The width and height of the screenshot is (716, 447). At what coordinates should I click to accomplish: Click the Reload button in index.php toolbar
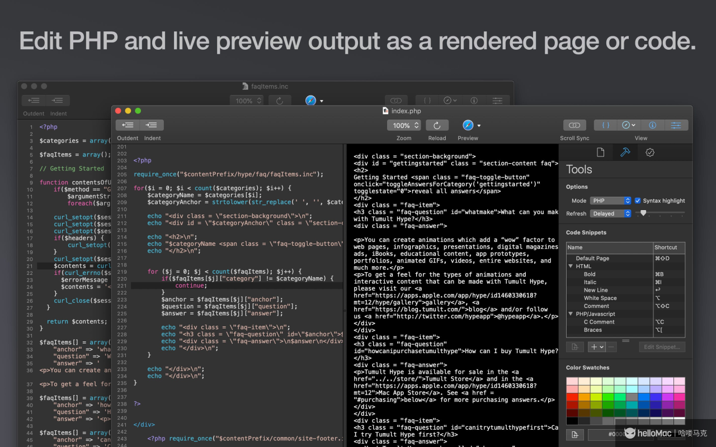(x=437, y=125)
